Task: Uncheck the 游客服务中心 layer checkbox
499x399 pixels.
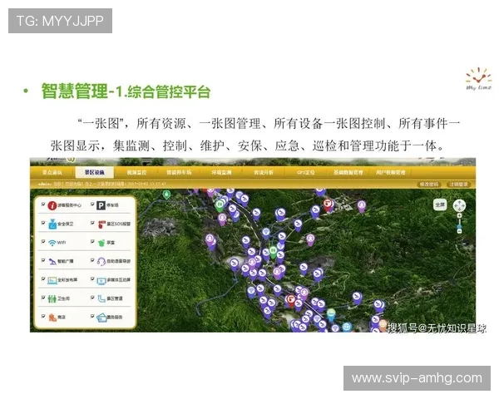Action: (43, 204)
